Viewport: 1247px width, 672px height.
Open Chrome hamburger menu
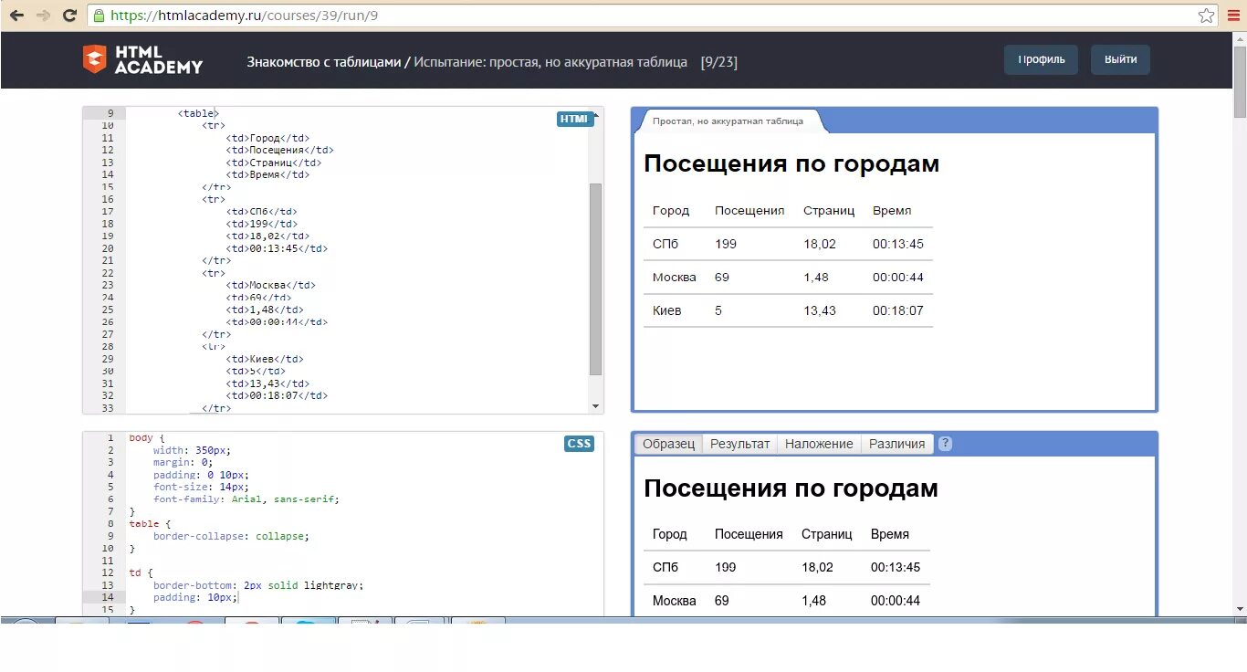(1233, 15)
